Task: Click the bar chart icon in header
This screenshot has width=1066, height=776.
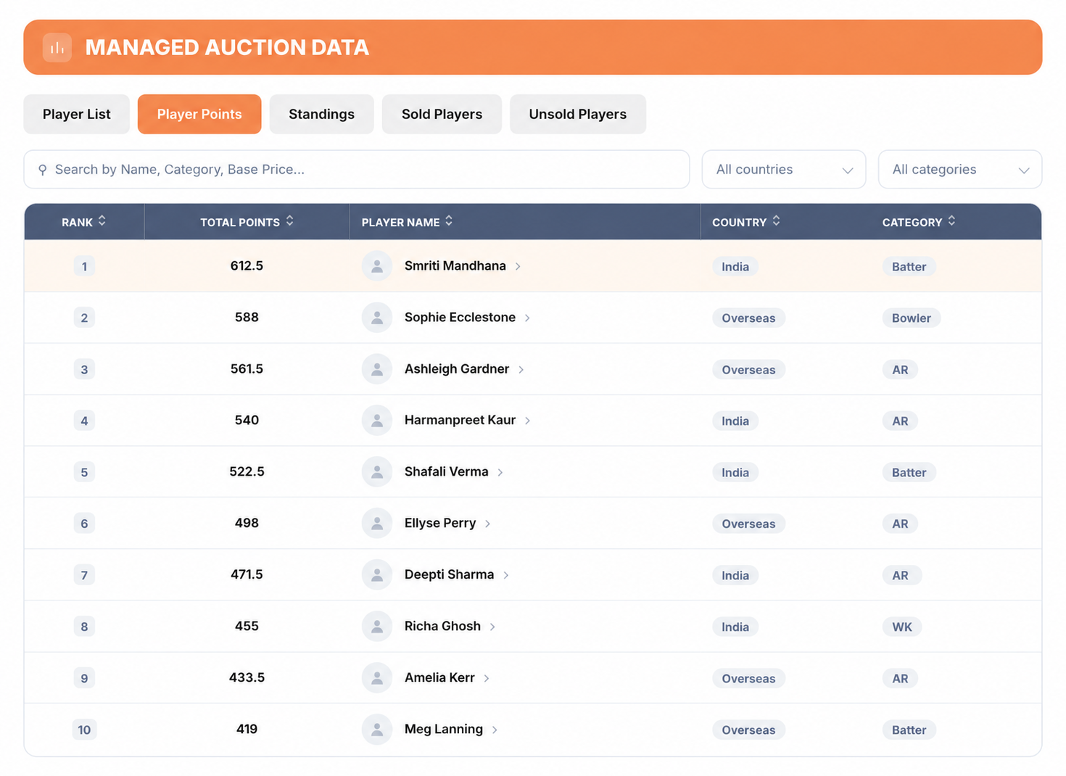Action: pyautogui.click(x=57, y=48)
